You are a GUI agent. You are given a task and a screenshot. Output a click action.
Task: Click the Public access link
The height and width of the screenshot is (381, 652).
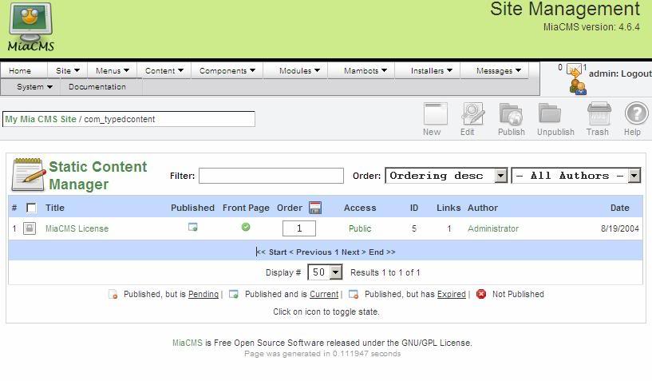360,228
